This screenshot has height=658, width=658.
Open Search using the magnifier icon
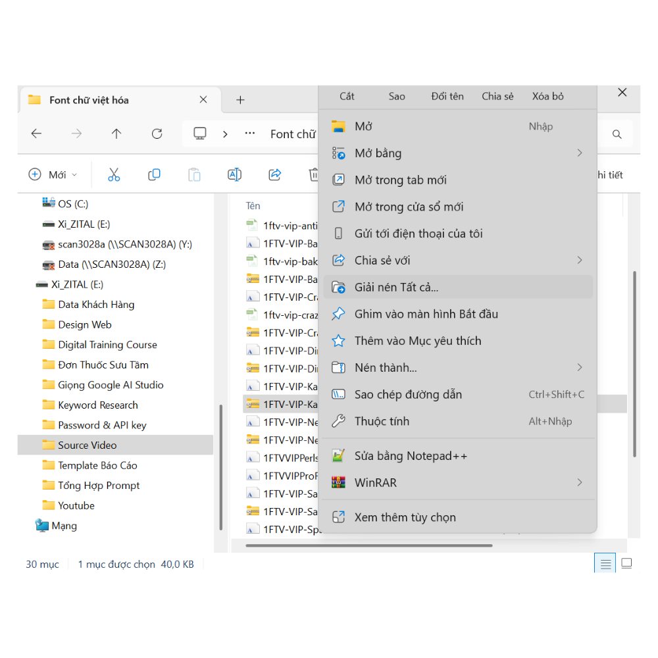tap(617, 134)
